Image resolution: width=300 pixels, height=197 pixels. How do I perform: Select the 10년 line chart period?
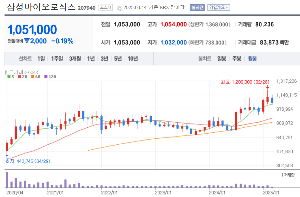133,59
